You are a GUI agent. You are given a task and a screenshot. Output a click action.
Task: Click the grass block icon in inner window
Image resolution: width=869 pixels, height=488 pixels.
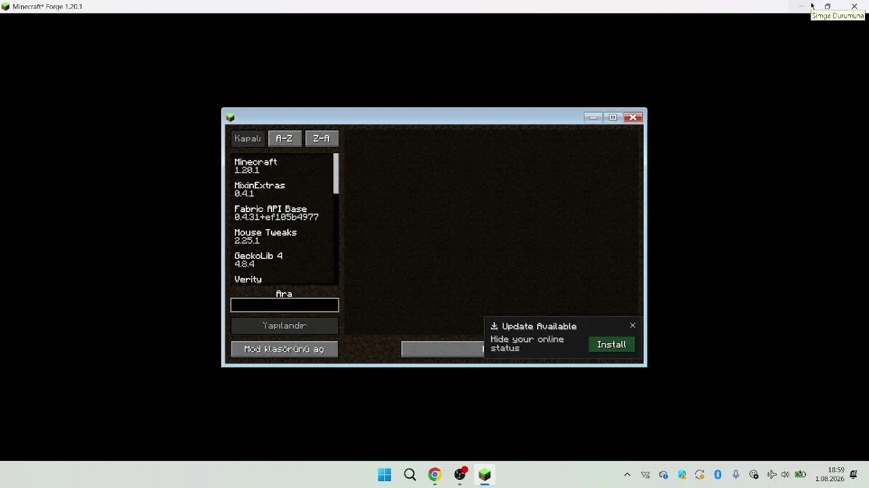click(231, 117)
